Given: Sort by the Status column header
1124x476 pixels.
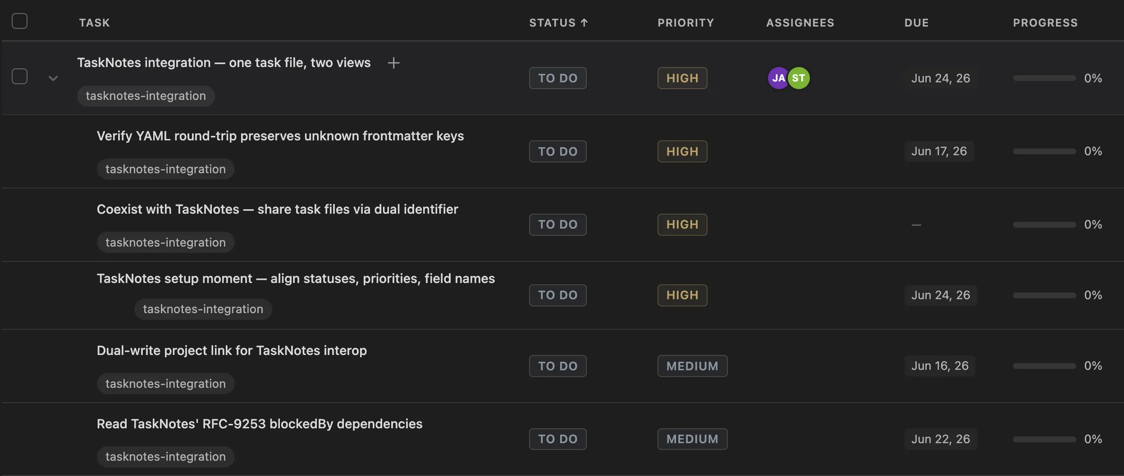Looking at the screenshot, I should [558, 23].
